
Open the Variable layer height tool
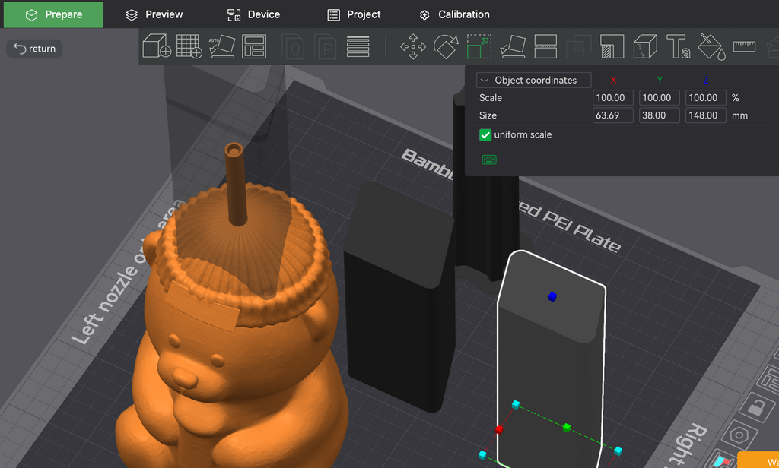(358, 46)
